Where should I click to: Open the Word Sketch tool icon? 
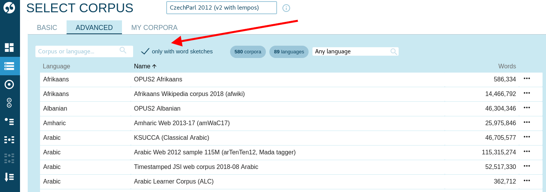[9, 84]
